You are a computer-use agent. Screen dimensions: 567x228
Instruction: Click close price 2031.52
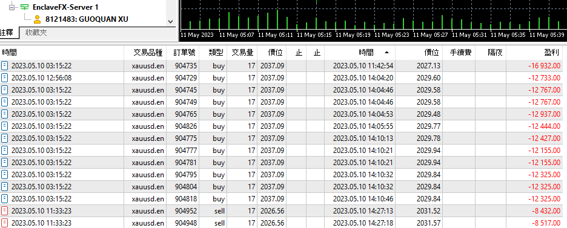point(428,210)
